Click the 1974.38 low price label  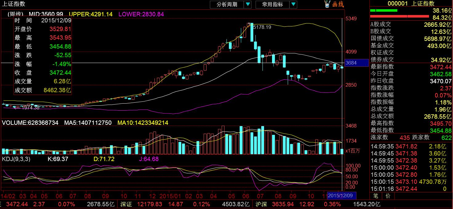pos(30,108)
